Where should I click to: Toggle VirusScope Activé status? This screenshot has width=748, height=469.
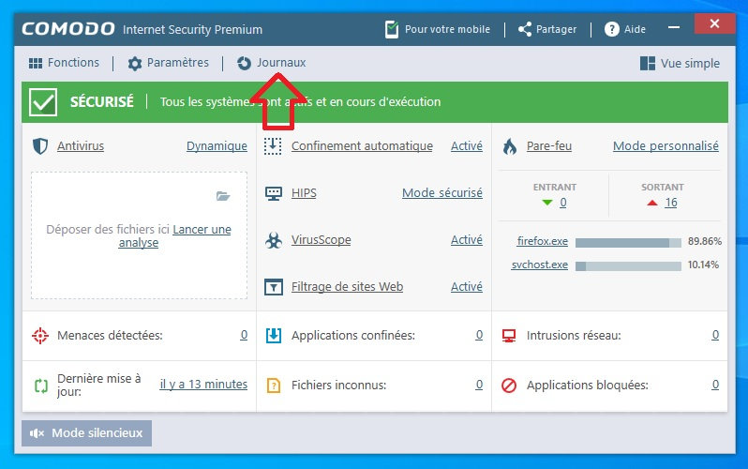tap(467, 240)
